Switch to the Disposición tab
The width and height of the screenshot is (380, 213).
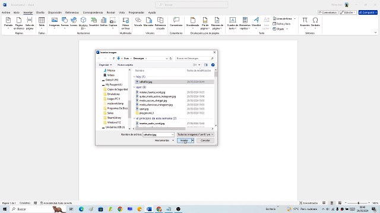click(x=55, y=12)
